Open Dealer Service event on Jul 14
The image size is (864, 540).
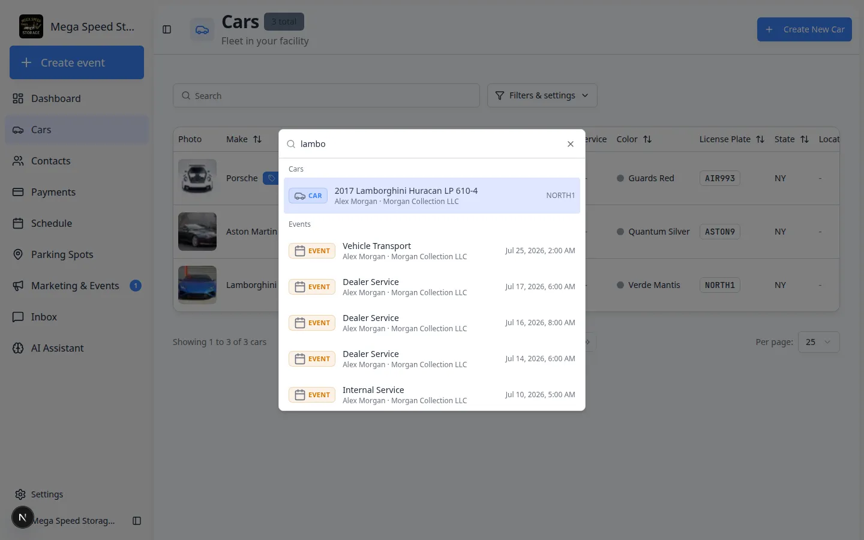432,359
